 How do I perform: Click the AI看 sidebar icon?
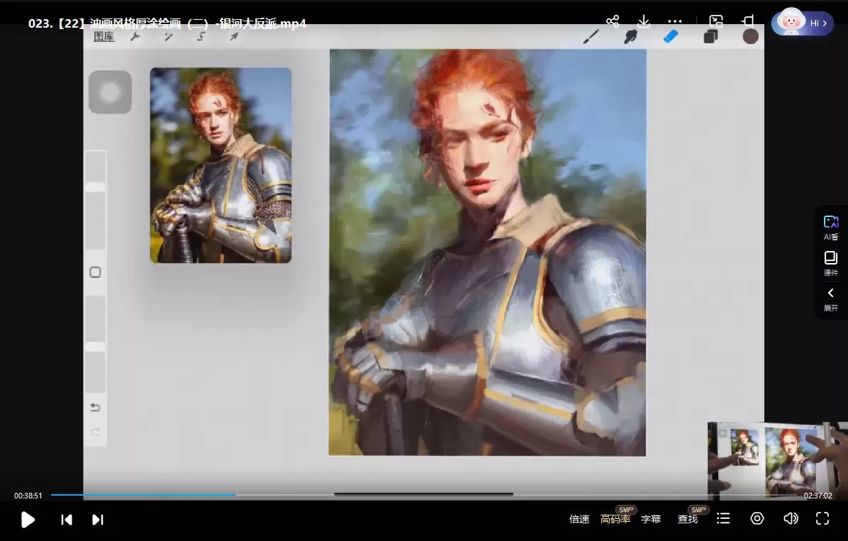(830, 228)
